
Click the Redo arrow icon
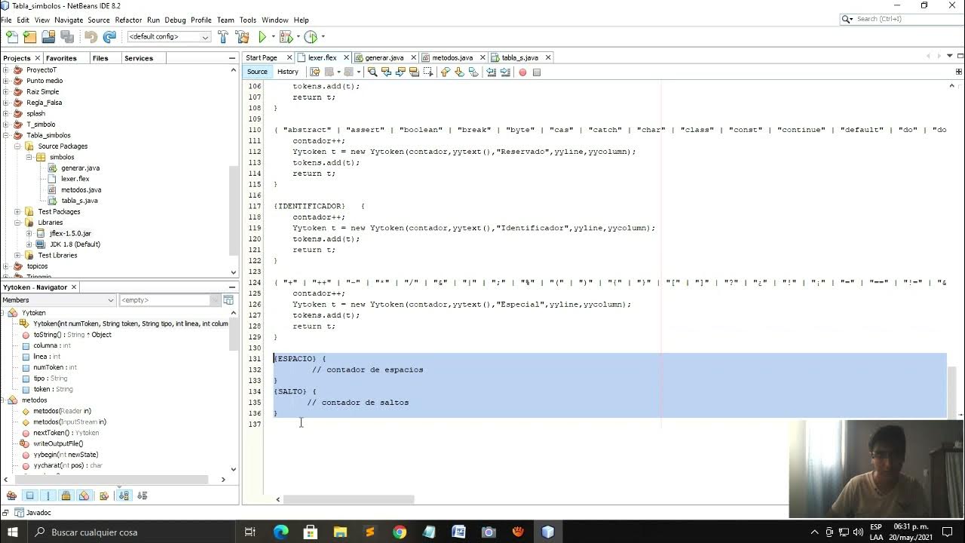point(109,36)
